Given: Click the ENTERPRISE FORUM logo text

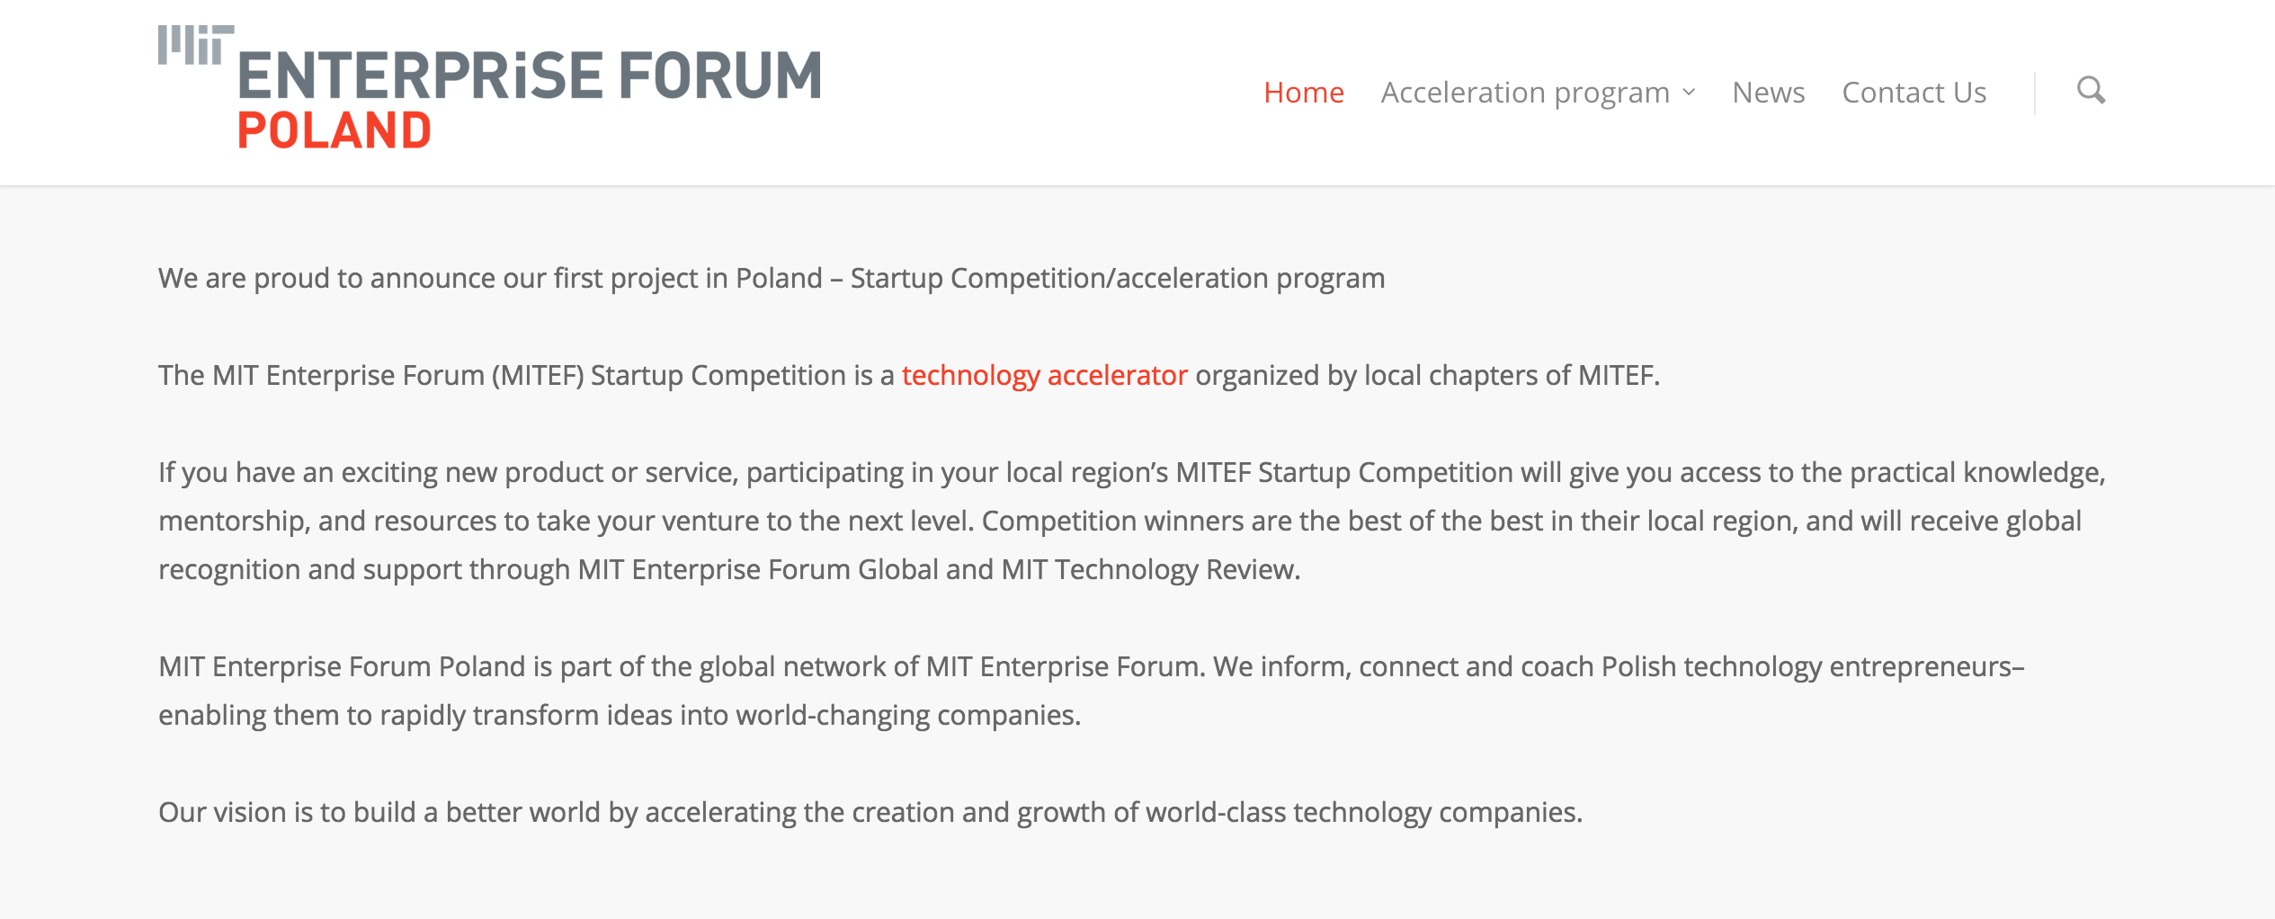Looking at the screenshot, I should [529, 75].
